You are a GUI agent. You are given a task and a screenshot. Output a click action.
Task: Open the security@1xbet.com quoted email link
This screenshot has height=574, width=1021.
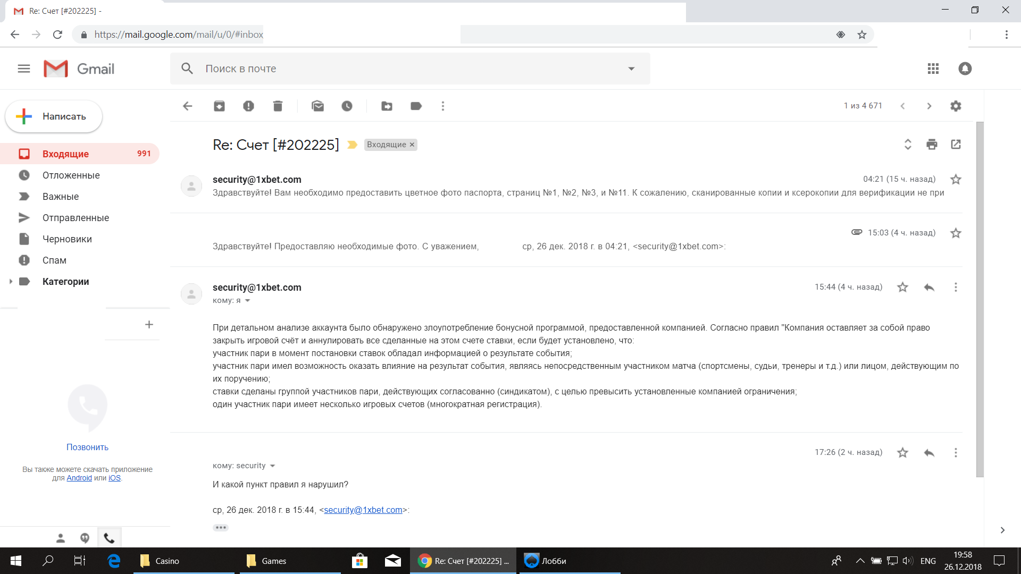363,510
